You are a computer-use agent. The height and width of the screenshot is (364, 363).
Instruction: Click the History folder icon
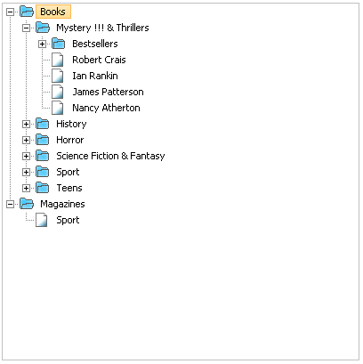[43, 124]
